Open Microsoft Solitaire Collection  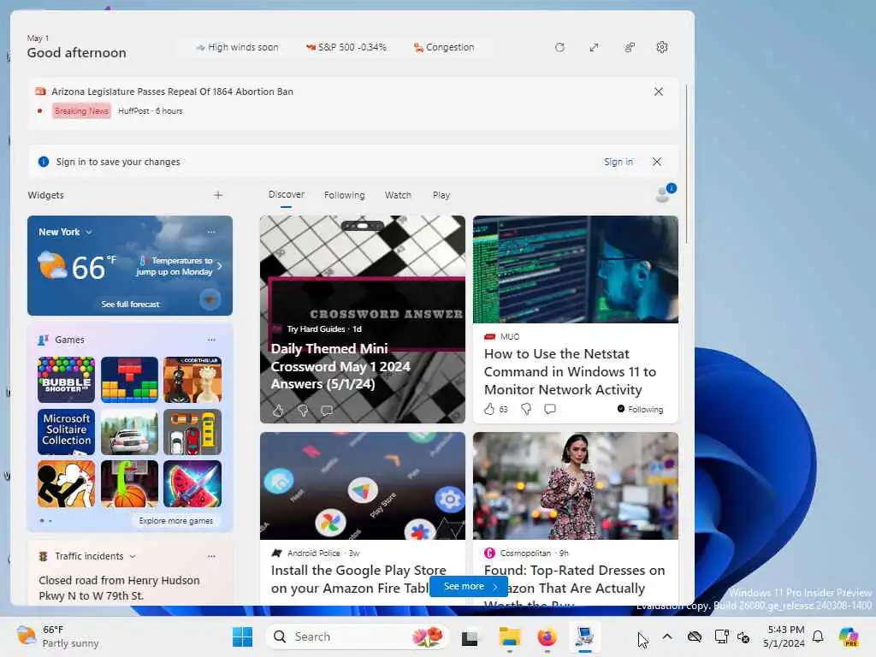[66, 432]
